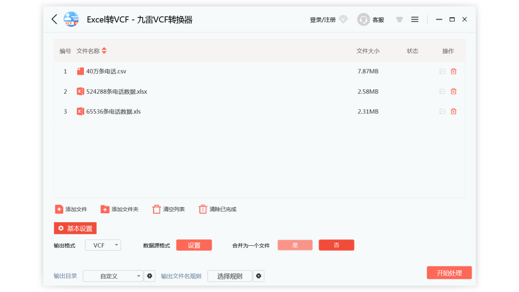Select 否 for merge as one file

[337, 245]
